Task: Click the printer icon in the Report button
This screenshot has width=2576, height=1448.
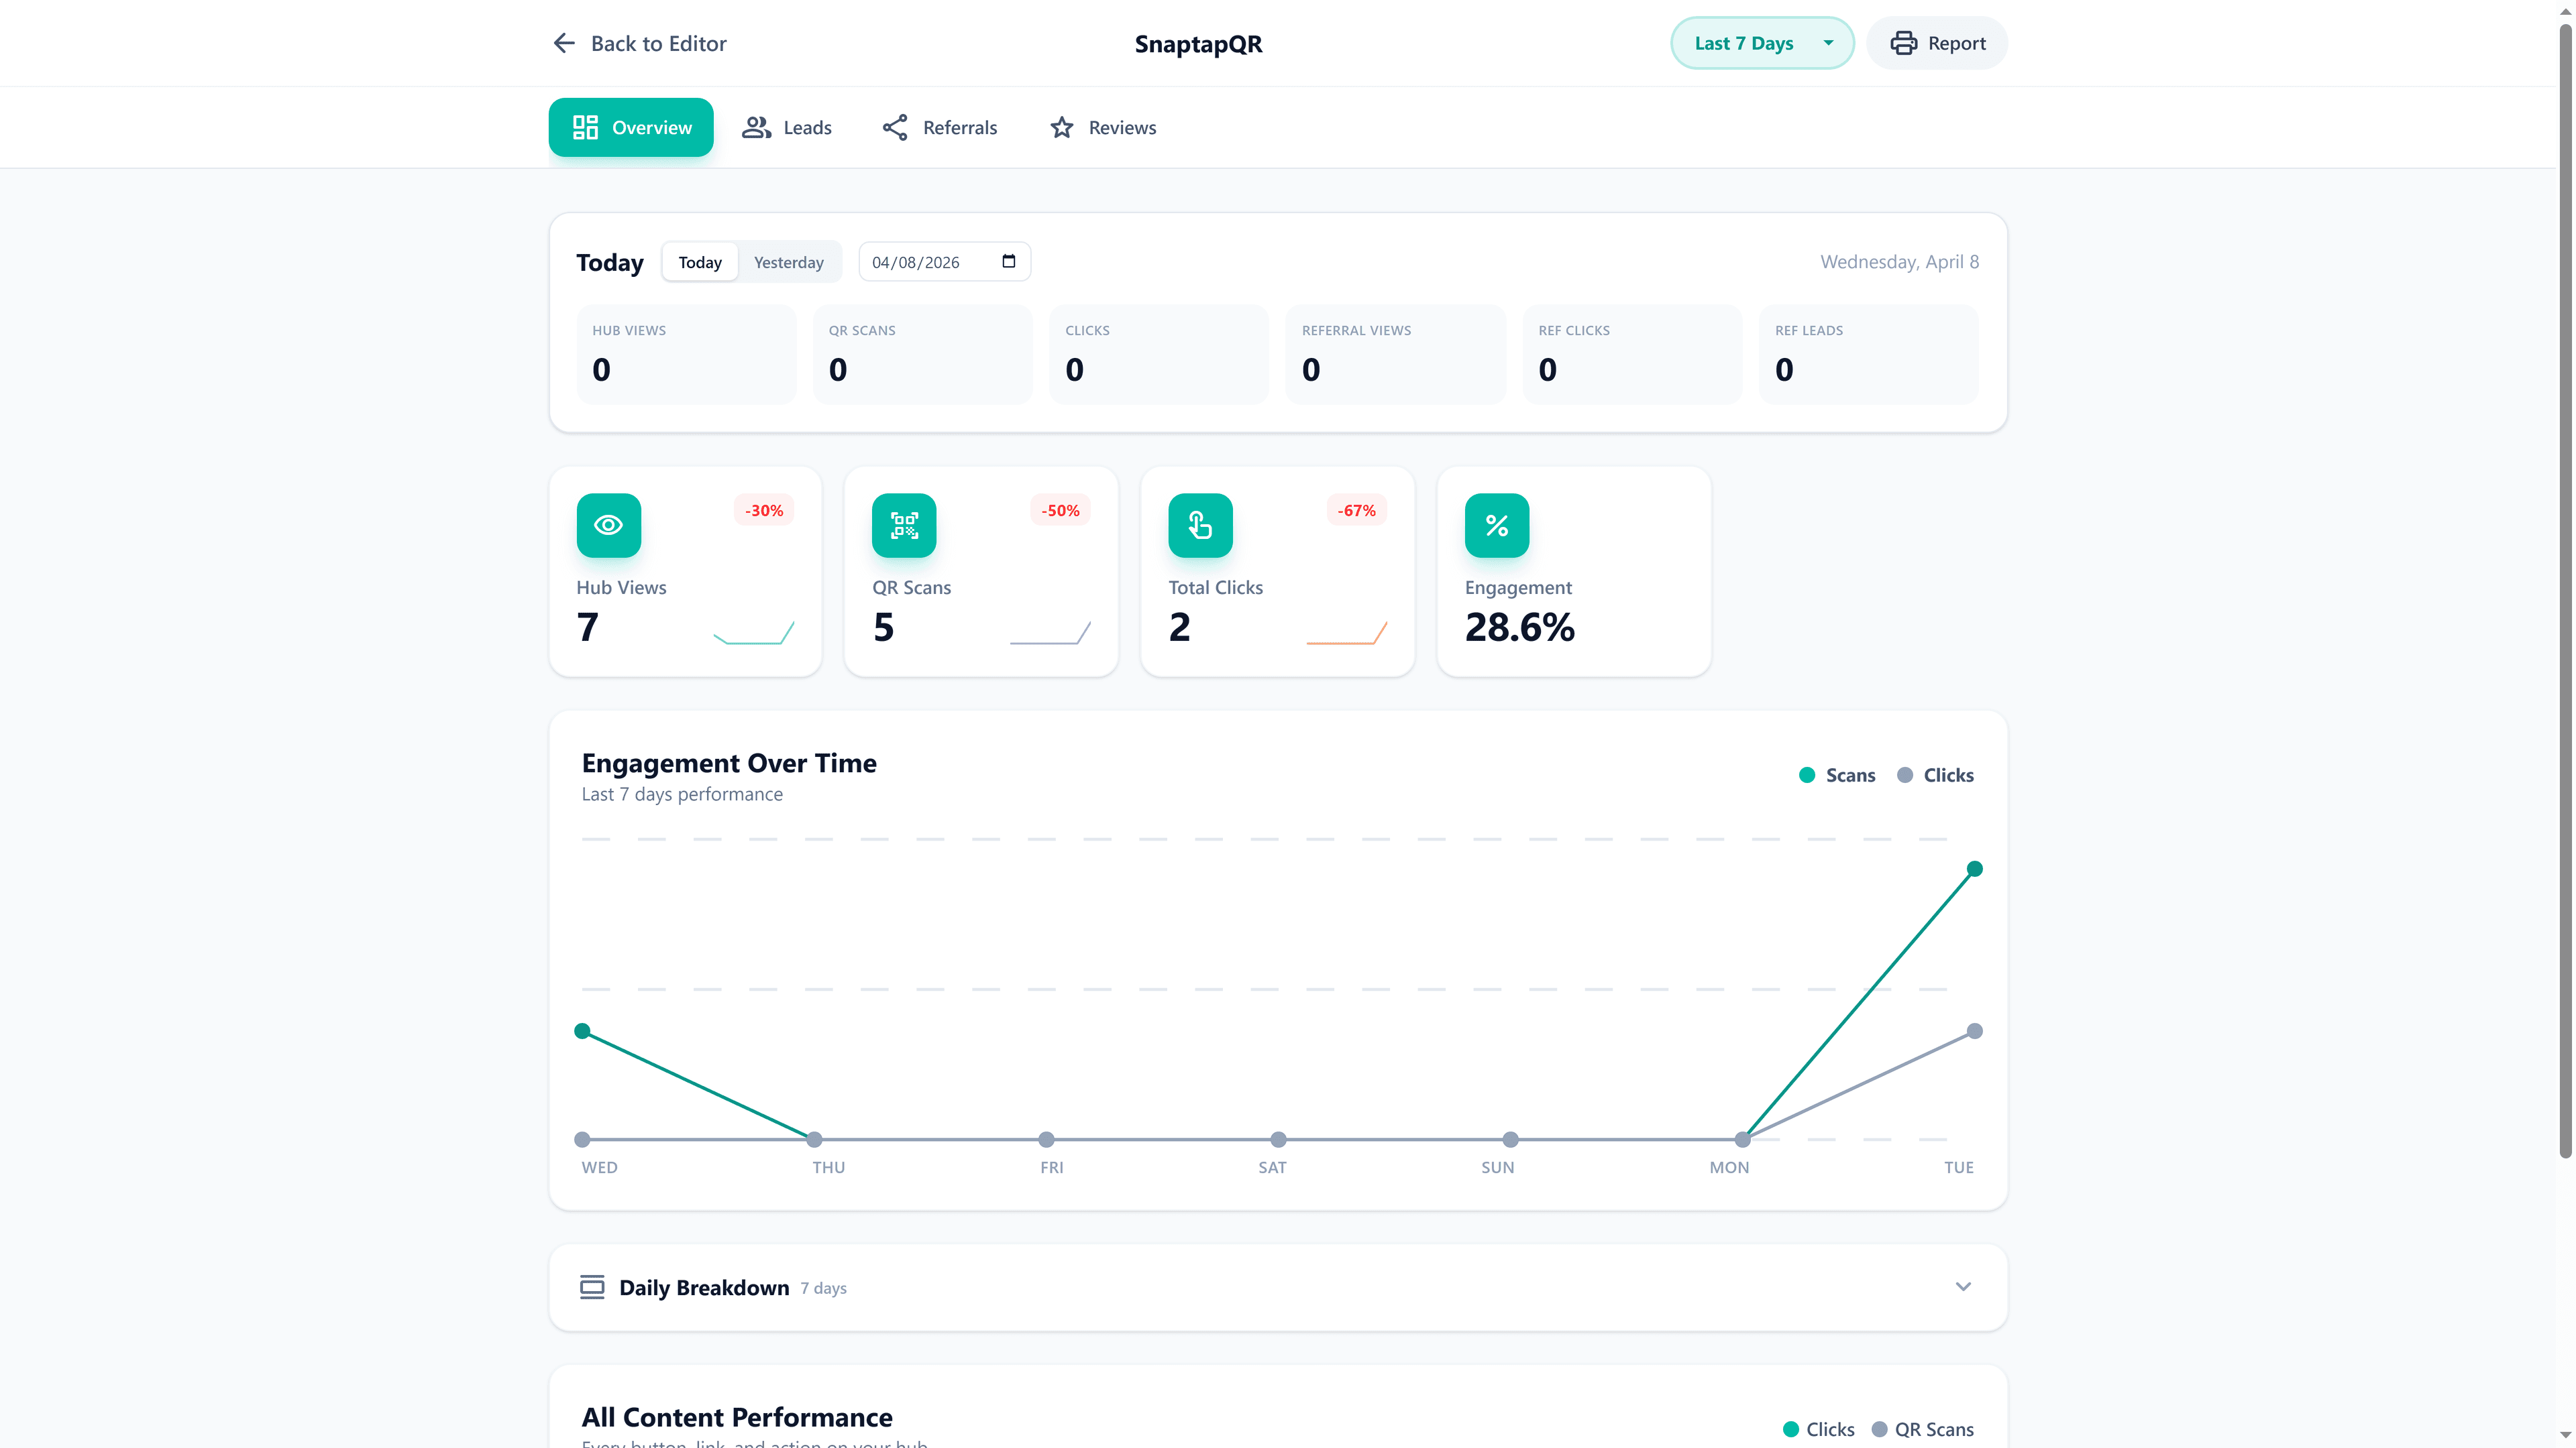Action: coord(1903,43)
